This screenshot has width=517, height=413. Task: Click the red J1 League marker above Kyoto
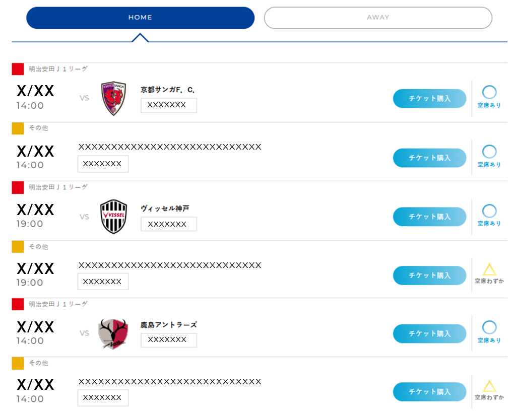18,69
